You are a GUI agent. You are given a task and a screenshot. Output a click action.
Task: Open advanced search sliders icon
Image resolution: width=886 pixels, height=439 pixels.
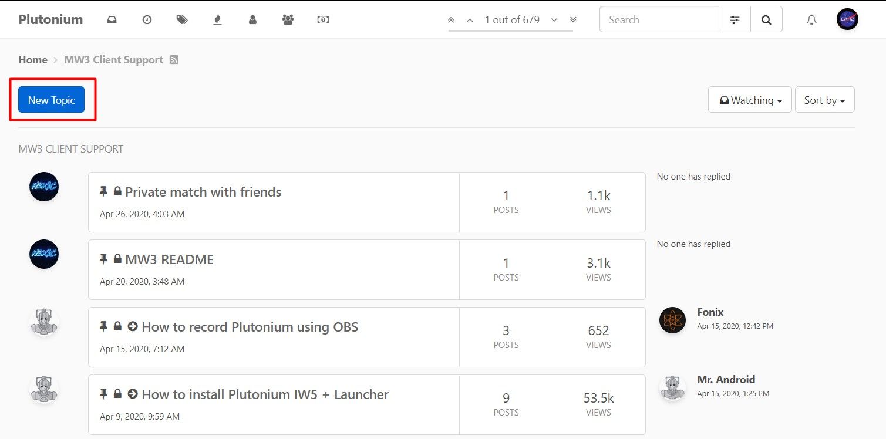coord(735,19)
